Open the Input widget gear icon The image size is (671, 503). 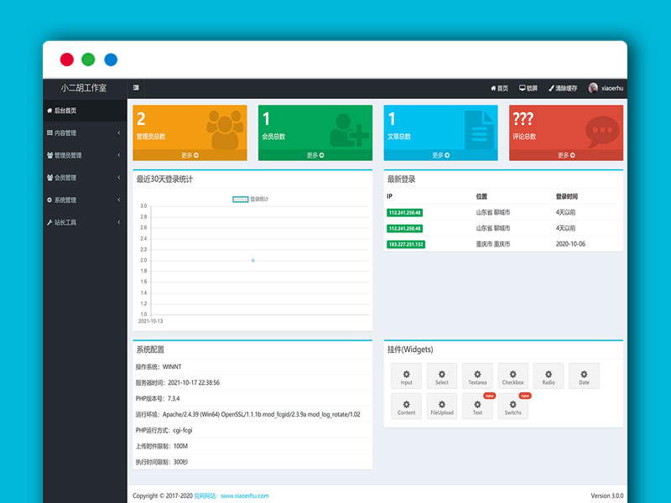[x=407, y=374]
